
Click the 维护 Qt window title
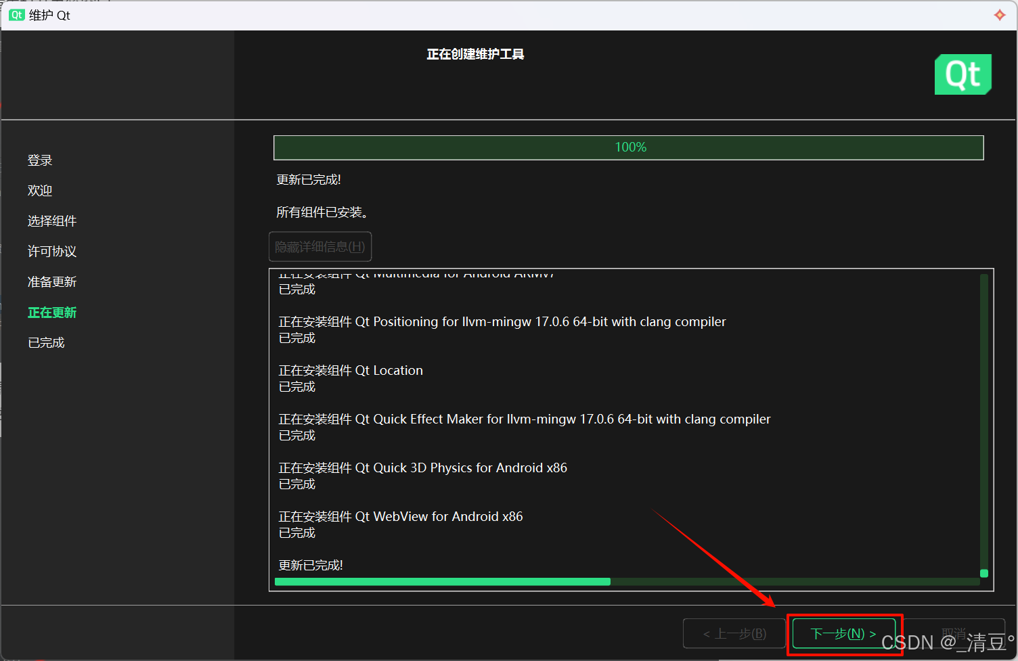(49, 15)
